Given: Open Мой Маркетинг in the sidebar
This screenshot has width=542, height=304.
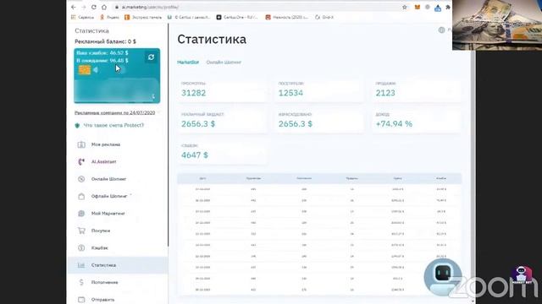Looking at the screenshot, I should point(108,214).
